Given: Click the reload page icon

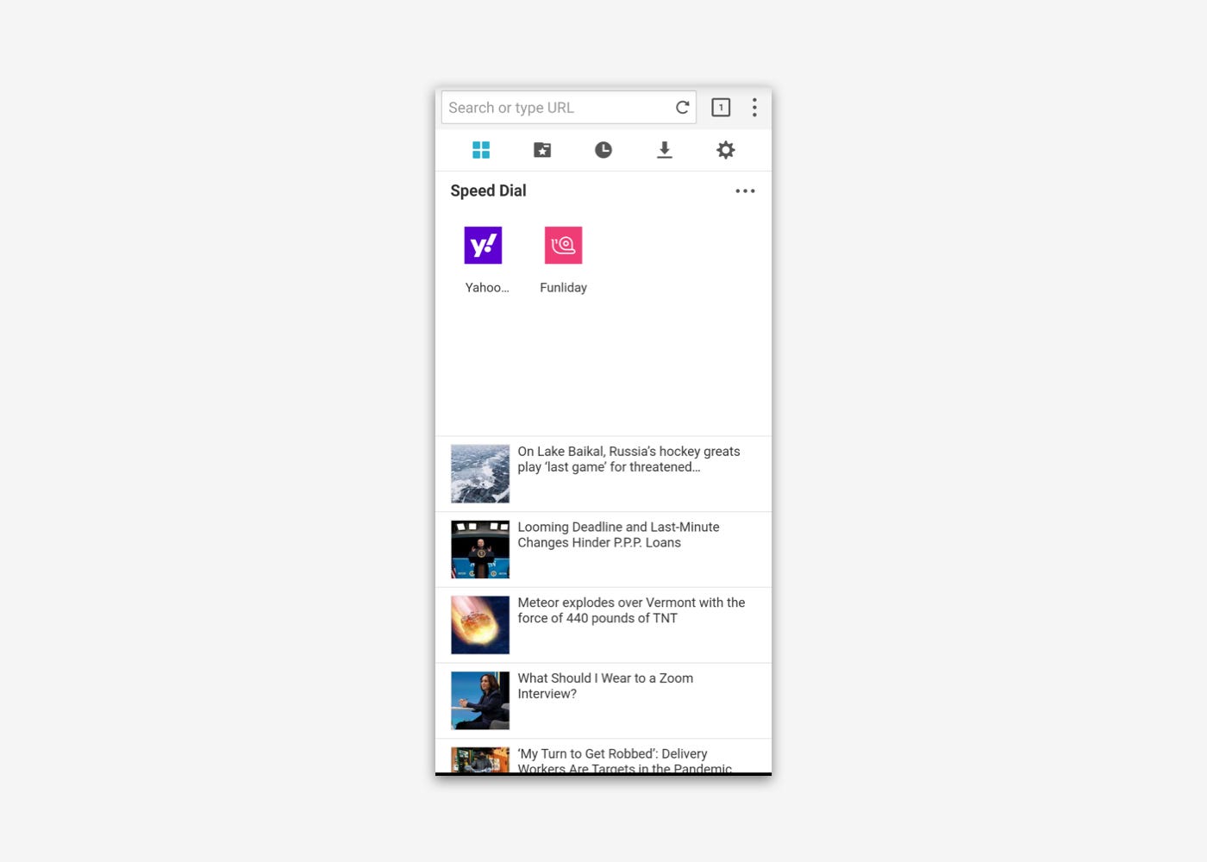Looking at the screenshot, I should click(x=682, y=108).
